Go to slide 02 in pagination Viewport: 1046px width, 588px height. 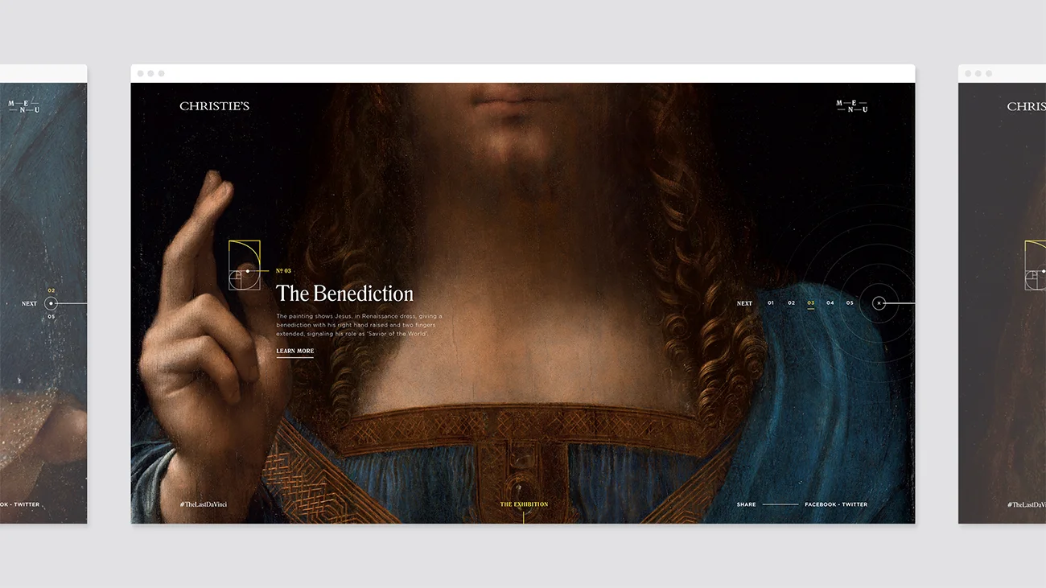click(791, 303)
